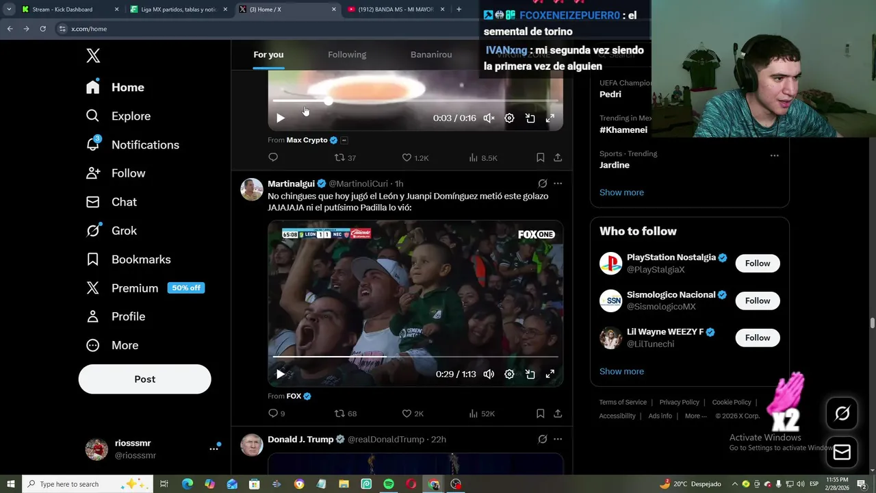Share the Max Crypto post
This screenshot has height=493, width=876.
click(558, 157)
